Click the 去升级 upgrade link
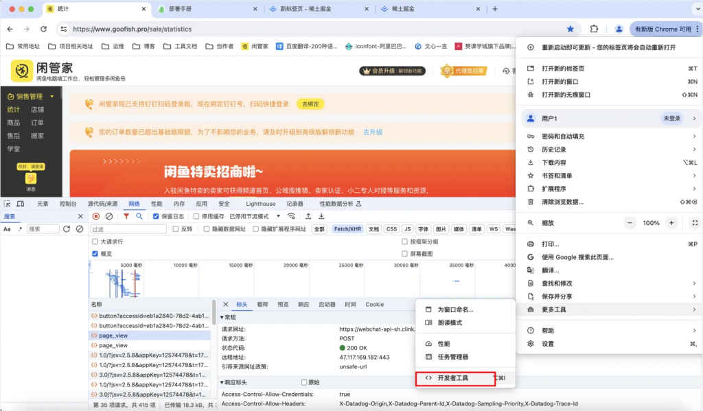Image resolution: width=703 pixels, height=411 pixels. click(x=372, y=131)
